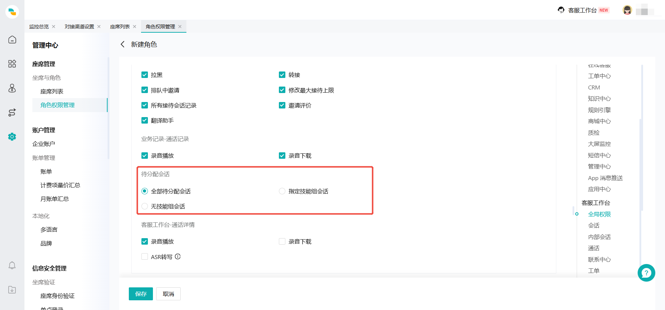The width and height of the screenshot is (665, 310).
Task: Switch to the 对接渠道设置 tab
Action: pos(79,27)
